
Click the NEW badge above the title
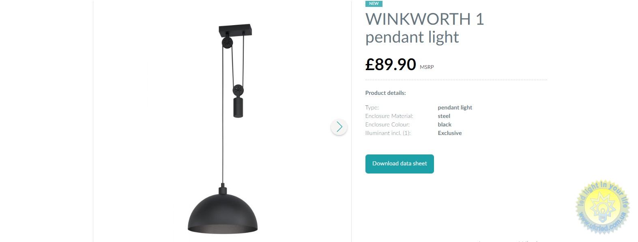374,4
